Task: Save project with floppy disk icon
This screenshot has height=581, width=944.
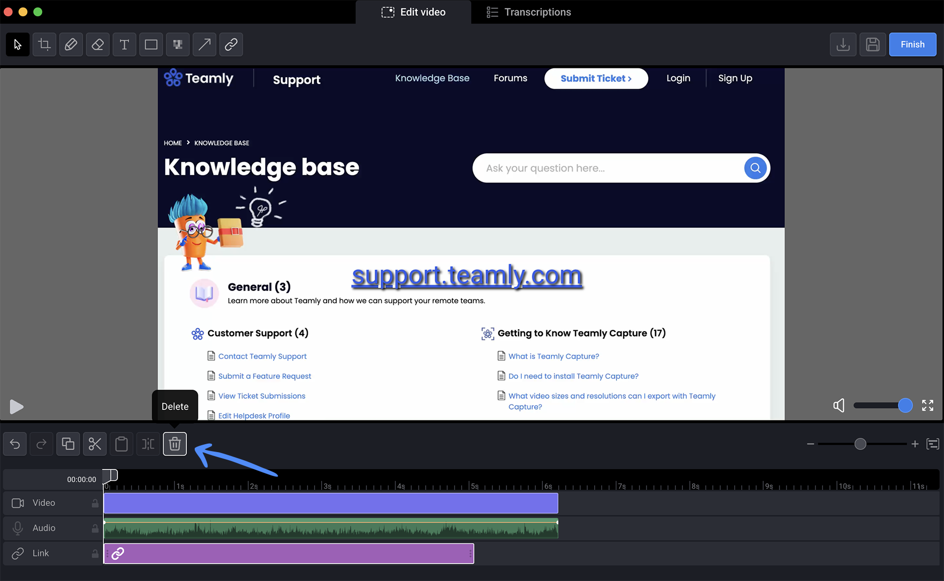Action: click(x=873, y=45)
